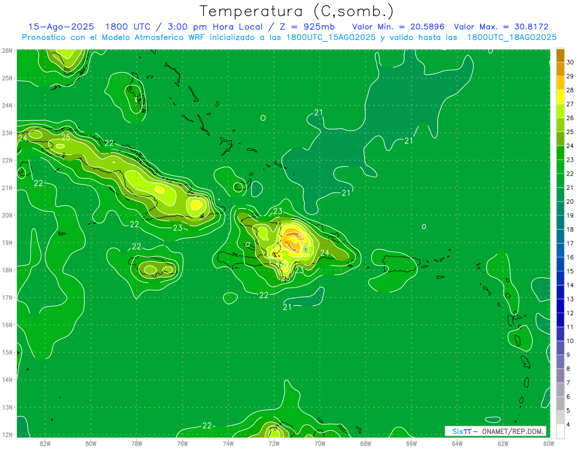Click the '25N' latitude axis label

tap(7, 78)
